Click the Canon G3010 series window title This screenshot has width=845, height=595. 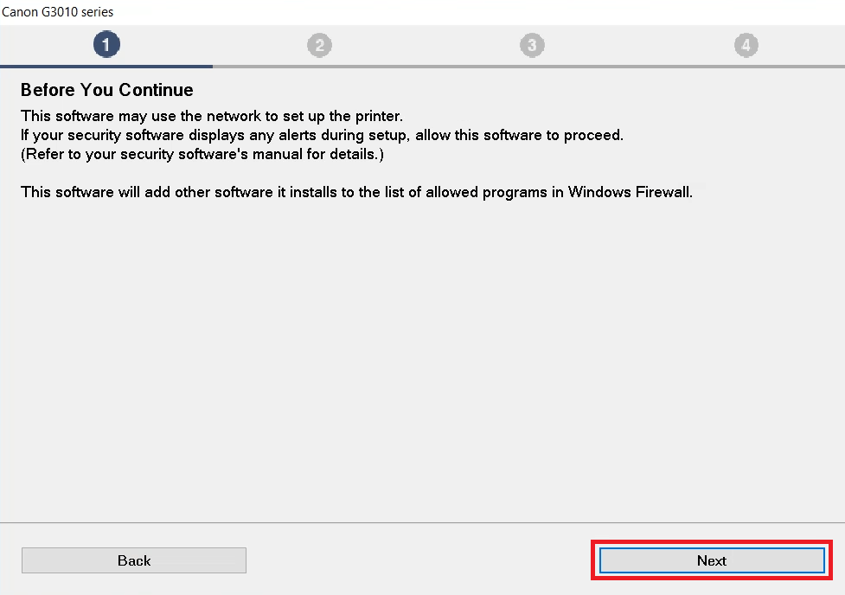[x=58, y=12]
